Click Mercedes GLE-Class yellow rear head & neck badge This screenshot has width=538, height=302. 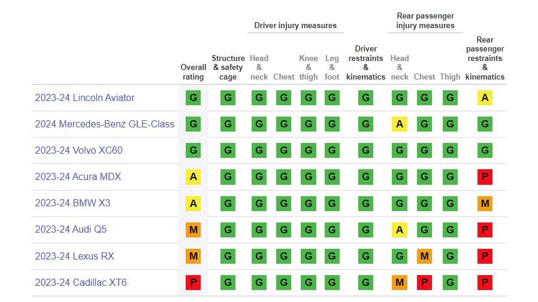(399, 124)
